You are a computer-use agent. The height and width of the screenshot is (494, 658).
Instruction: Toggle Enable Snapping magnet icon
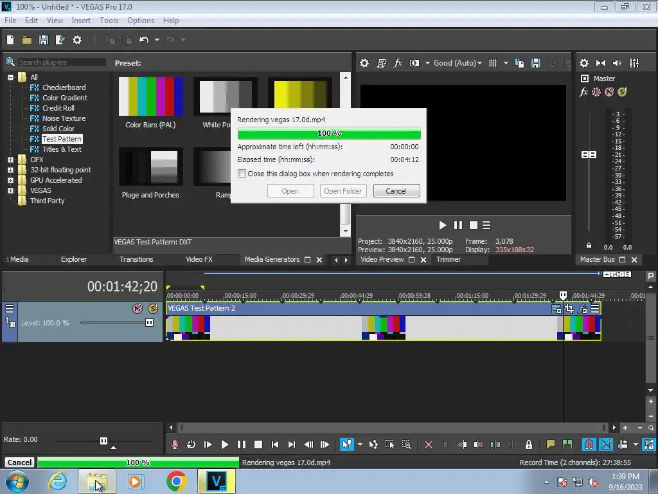pyautogui.click(x=589, y=444)
